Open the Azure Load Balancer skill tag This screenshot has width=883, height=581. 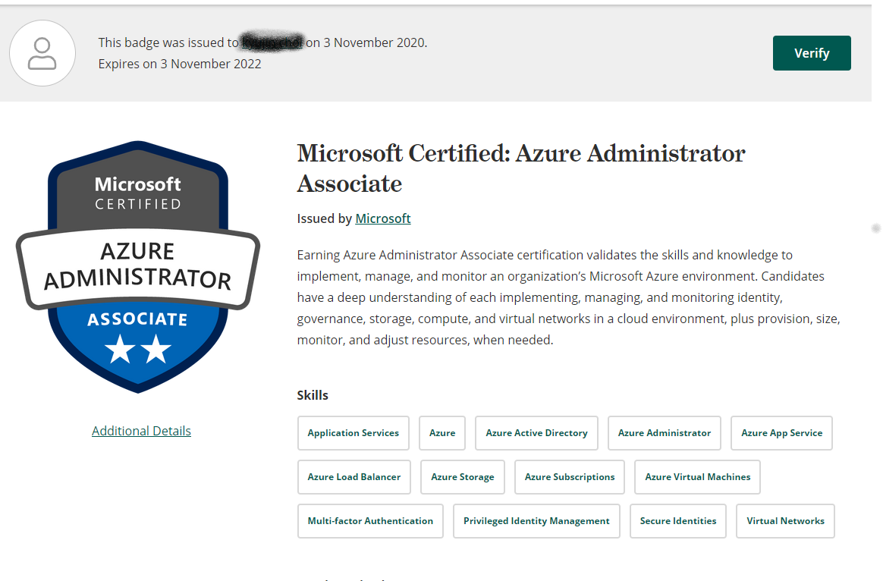[x=354, y=477]
